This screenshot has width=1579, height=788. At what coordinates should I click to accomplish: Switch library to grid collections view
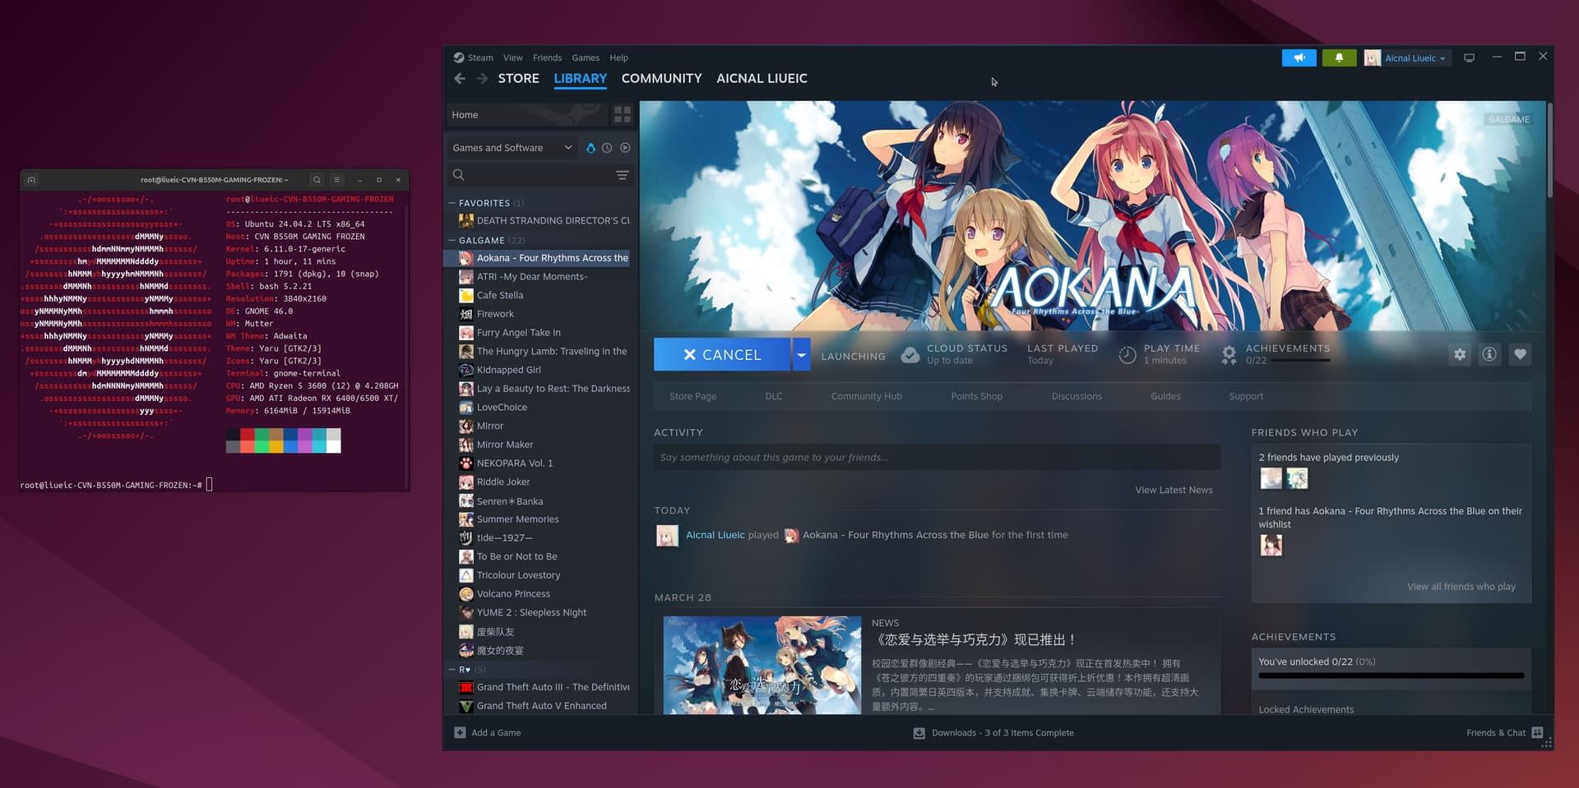click(x=623, y=114)
